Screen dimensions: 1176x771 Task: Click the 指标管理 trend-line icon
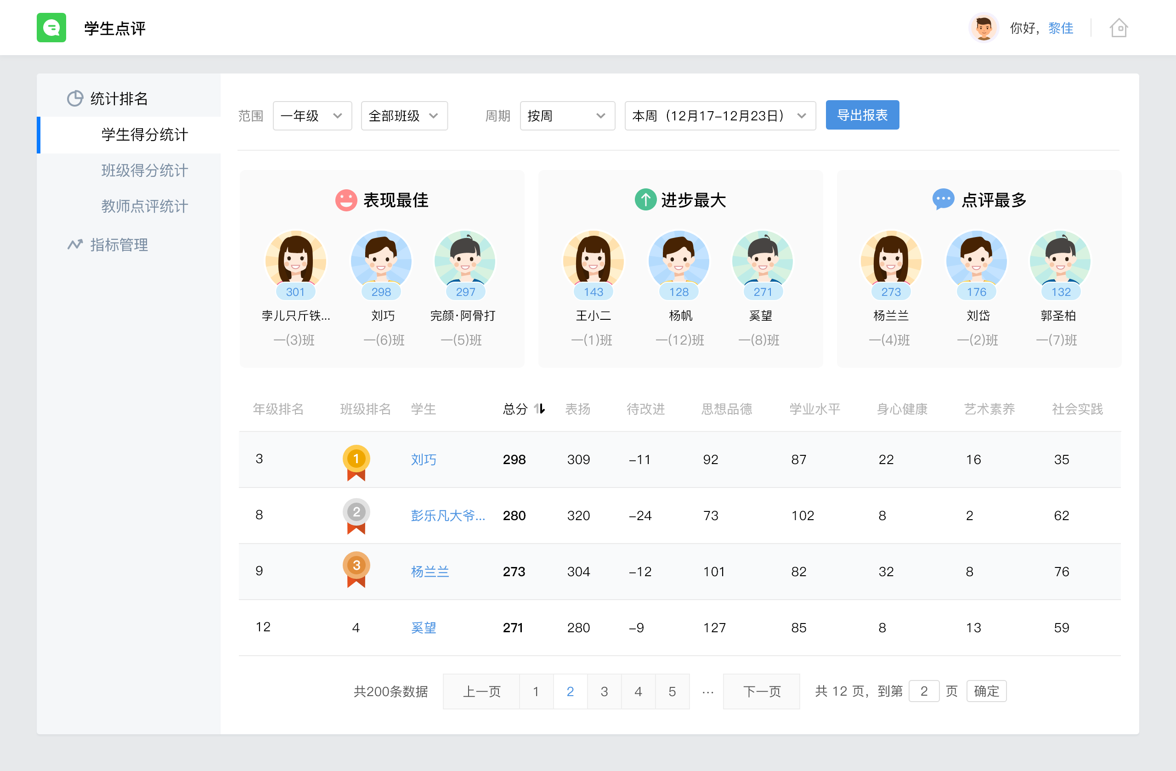click(74, 244)
